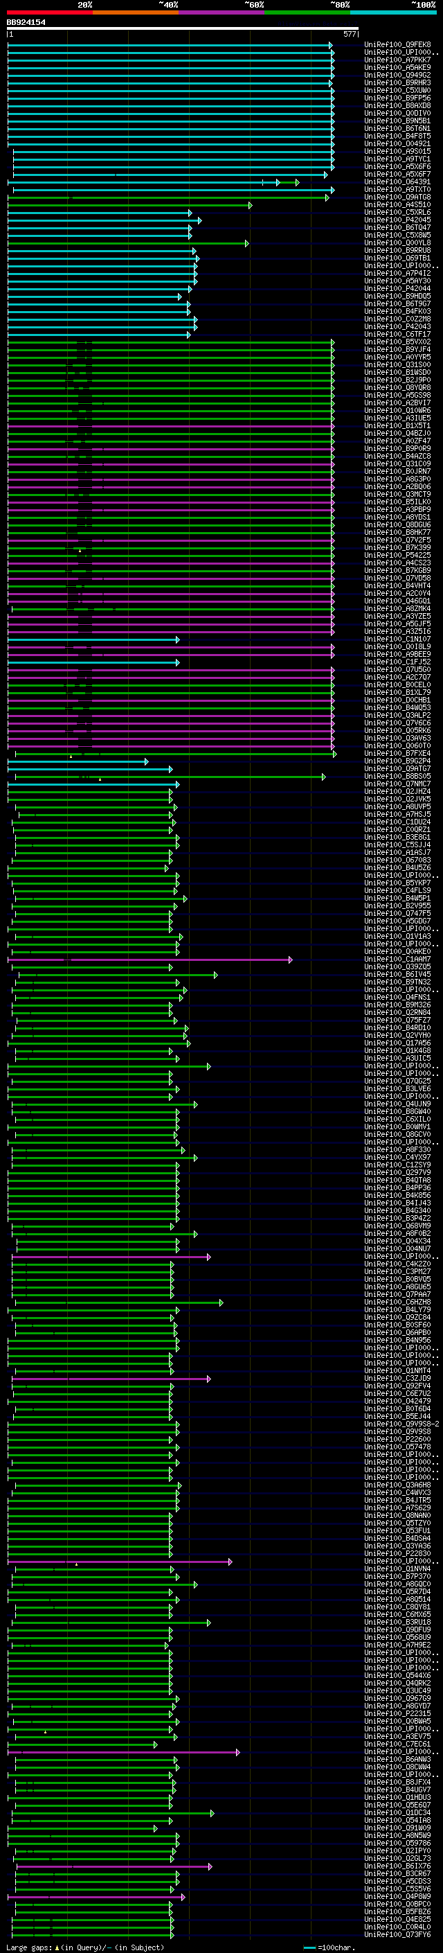This screenshot has height=1953, width=443.
Task: Select hit label UniRef100_C1N107
Action: [397, 639]
